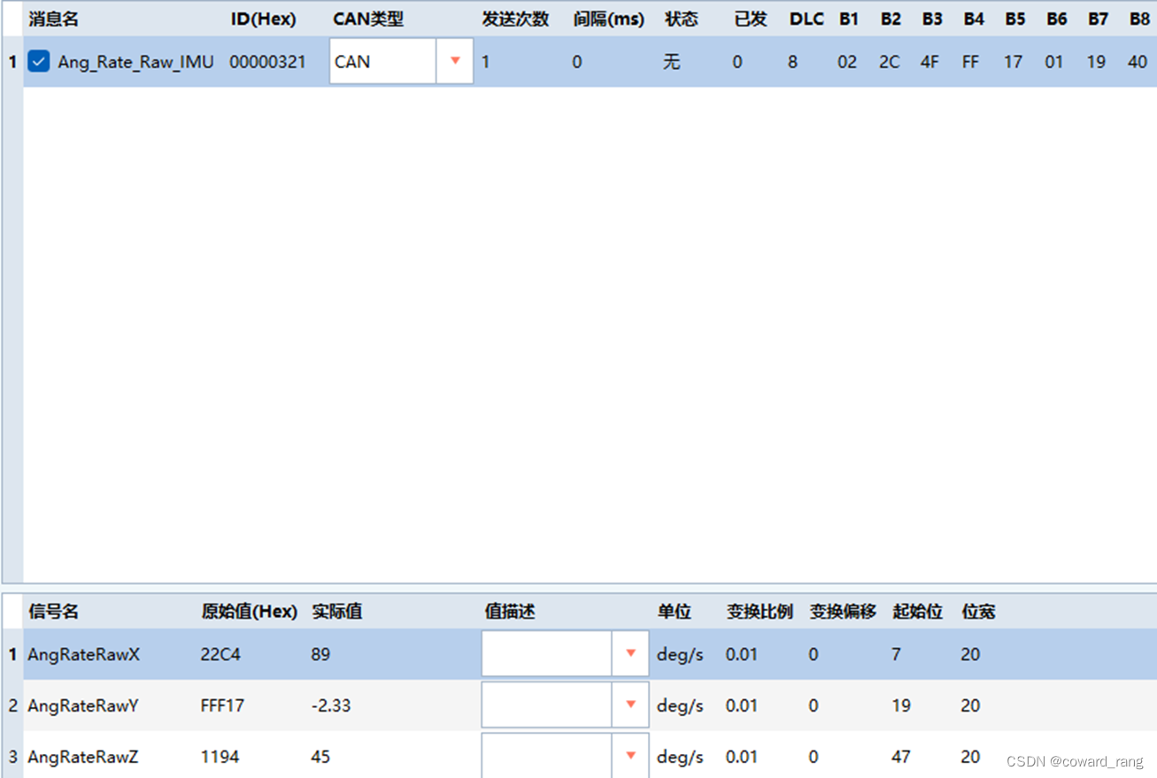Click actual value 45 of AngRateRawZ

coord(320,757)
